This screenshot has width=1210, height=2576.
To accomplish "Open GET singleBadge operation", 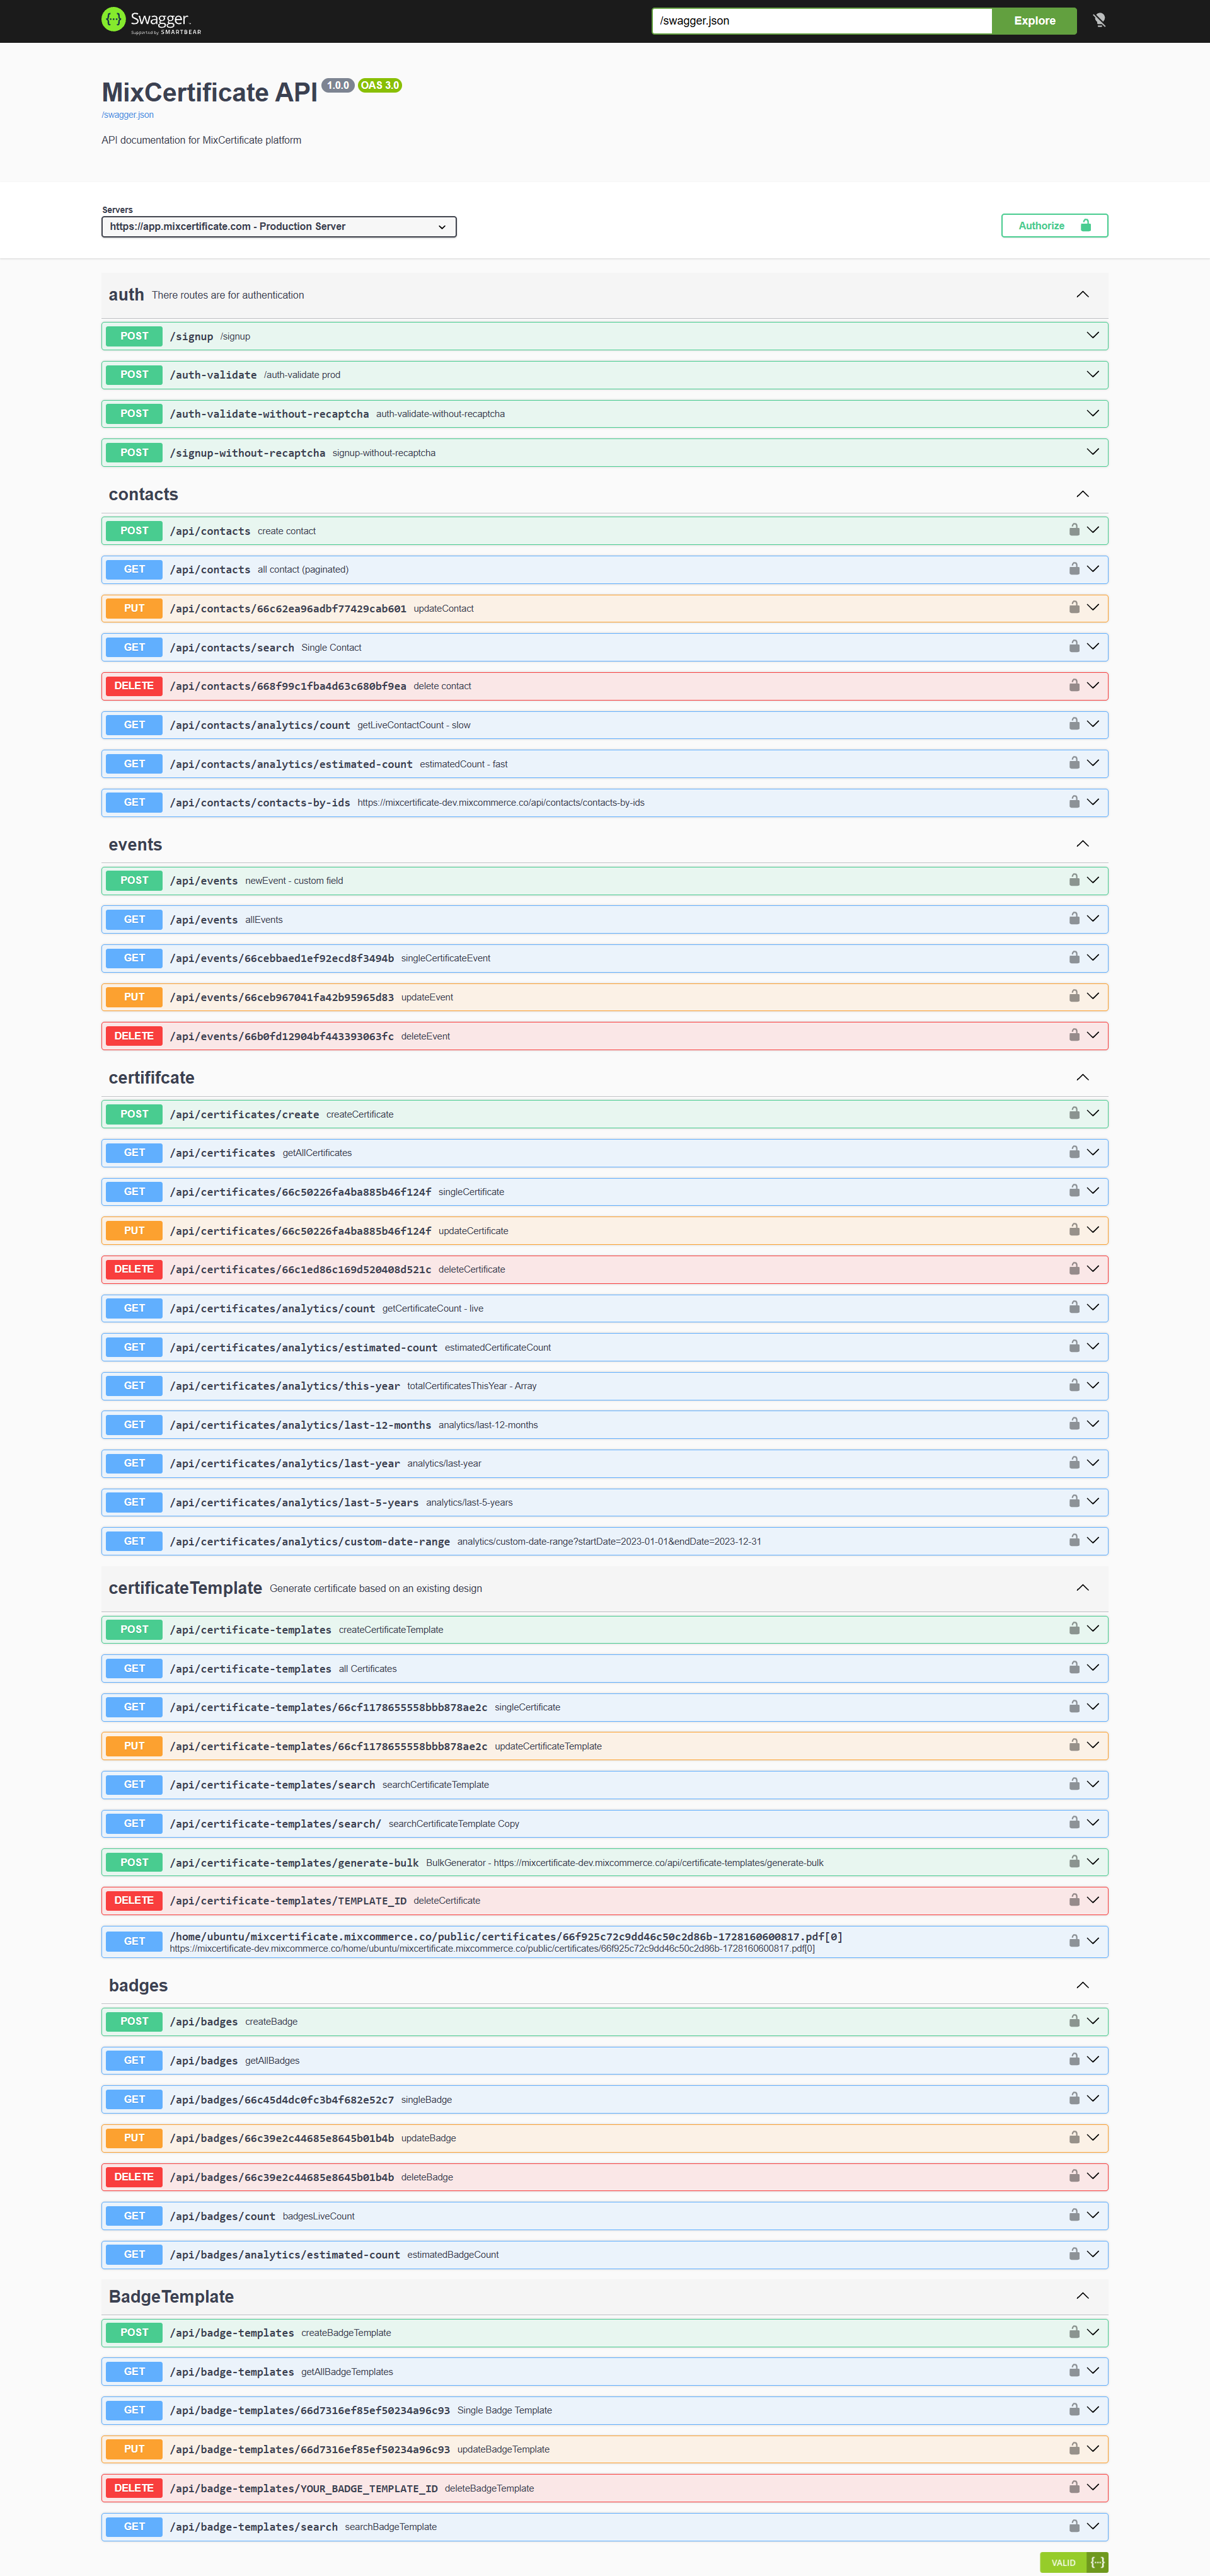I will [604, 2099].
